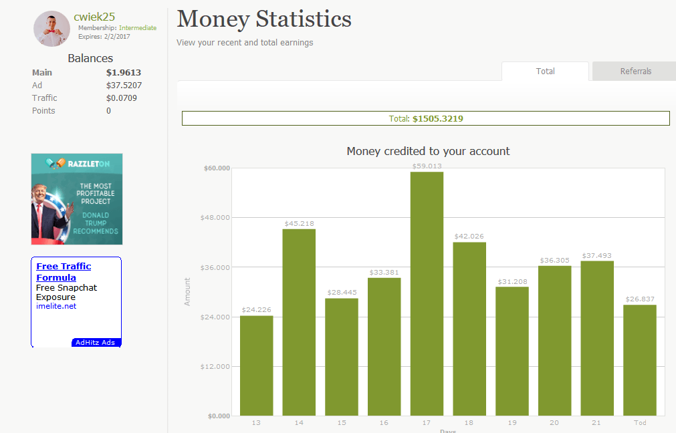
Task: Click the imelite.net link
Action: pyautogui.click(x=56, y=306)
